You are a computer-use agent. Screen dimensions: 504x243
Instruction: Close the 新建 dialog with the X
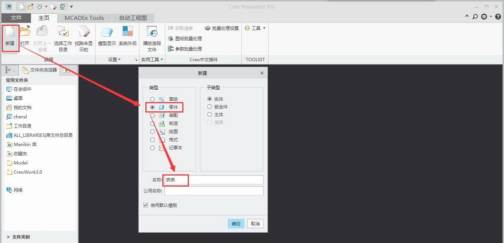(x=262, y=73)
